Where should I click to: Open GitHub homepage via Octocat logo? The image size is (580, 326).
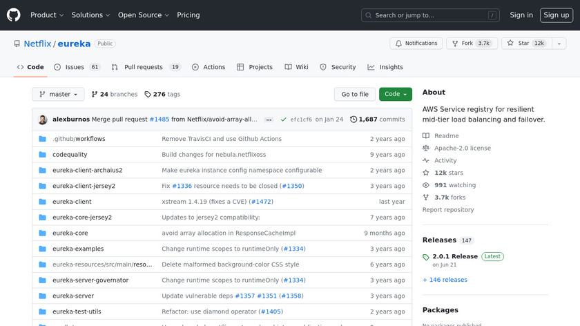coord(14,15)
